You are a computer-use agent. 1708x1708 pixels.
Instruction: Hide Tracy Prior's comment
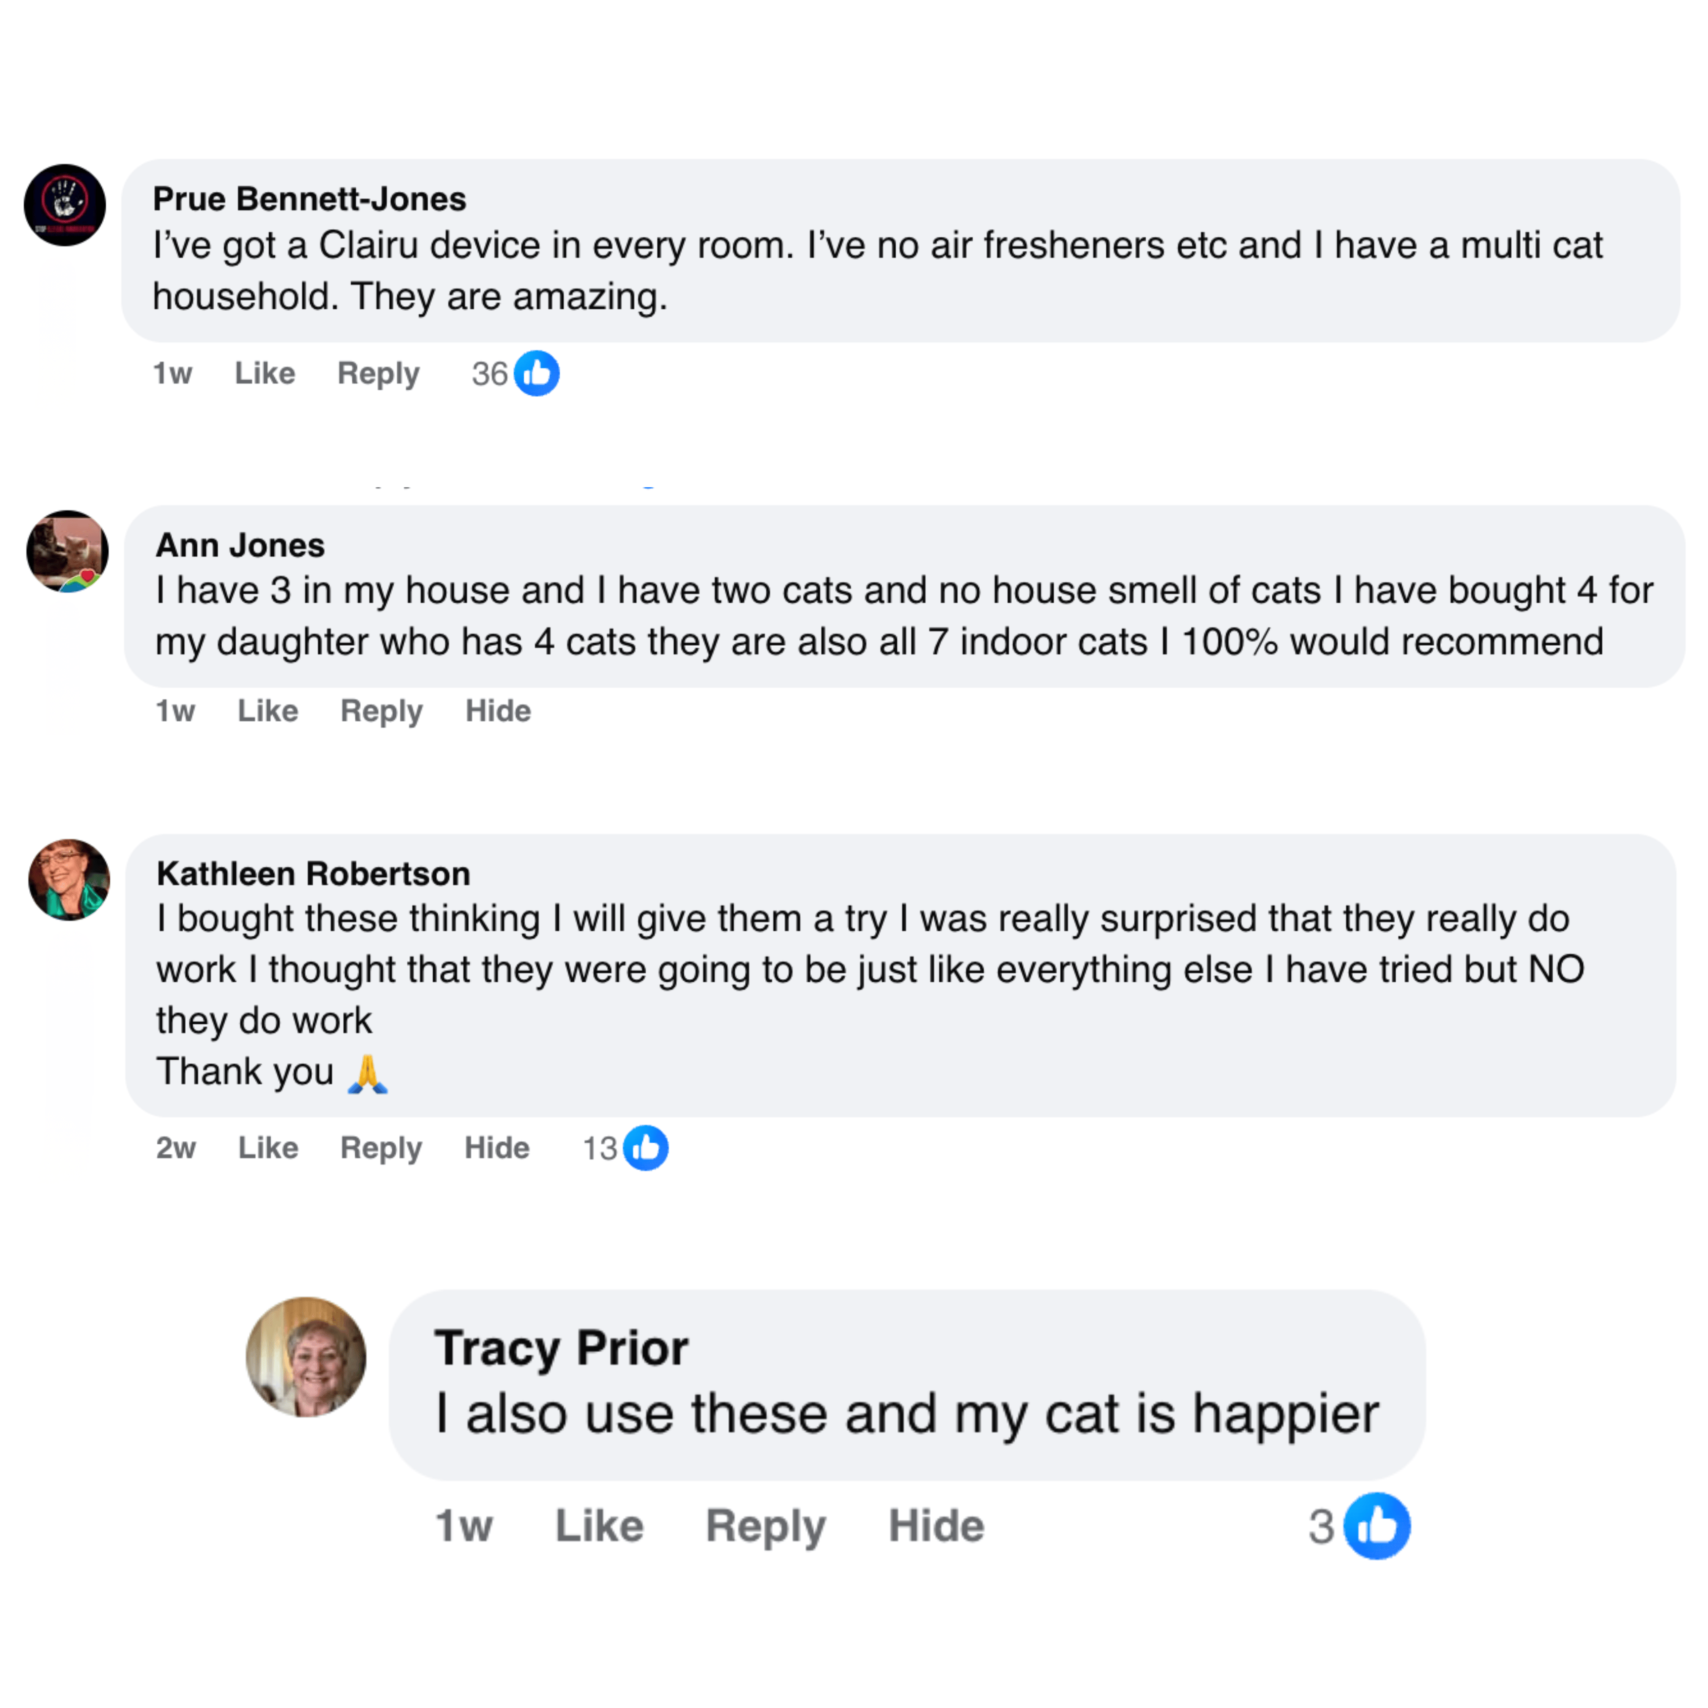(x=936, y=1526)
